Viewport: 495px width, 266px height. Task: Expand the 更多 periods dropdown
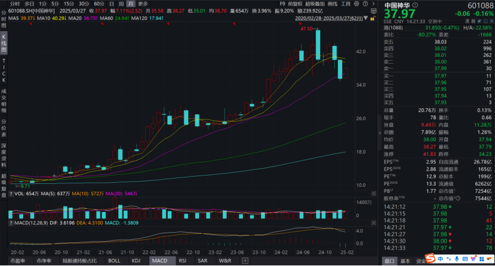click(x=143, y=4)
